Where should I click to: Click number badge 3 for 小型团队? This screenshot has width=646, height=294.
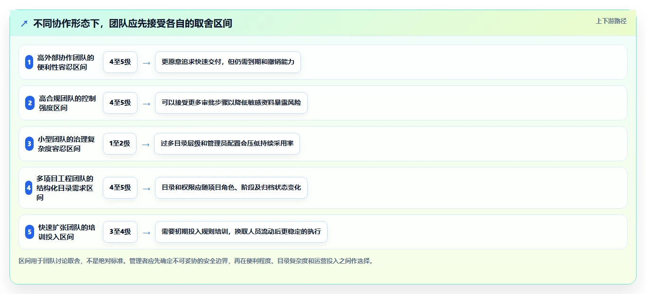tap(29, 144)
